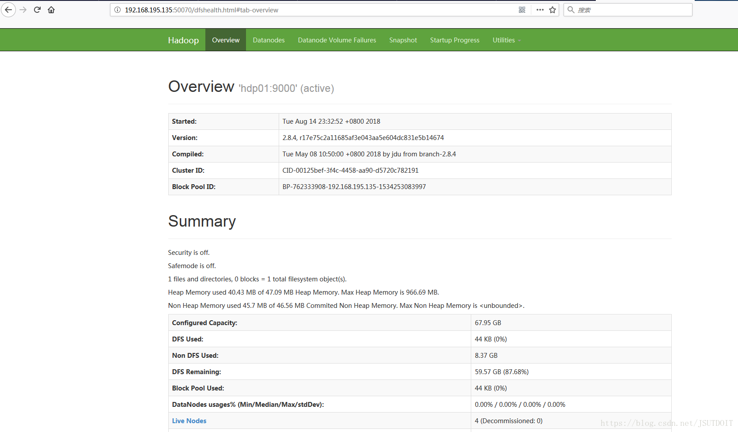Click the Overview page heading

(201, 87)
